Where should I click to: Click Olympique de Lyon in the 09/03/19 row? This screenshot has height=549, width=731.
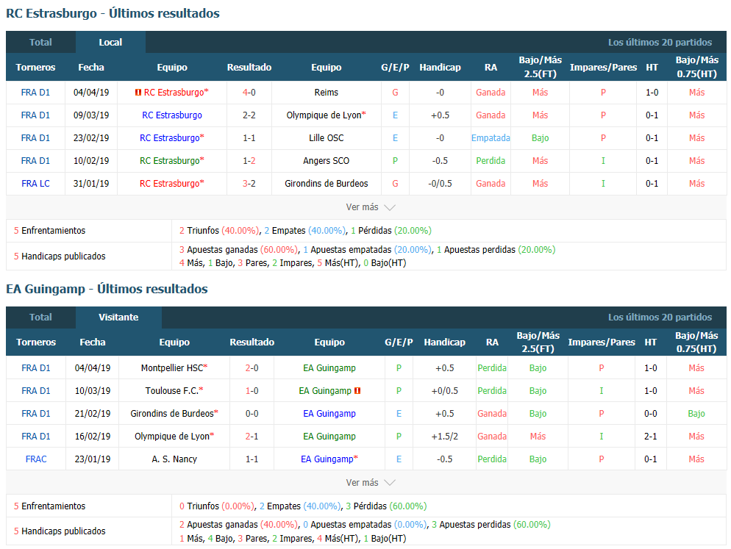coord(324,115)
